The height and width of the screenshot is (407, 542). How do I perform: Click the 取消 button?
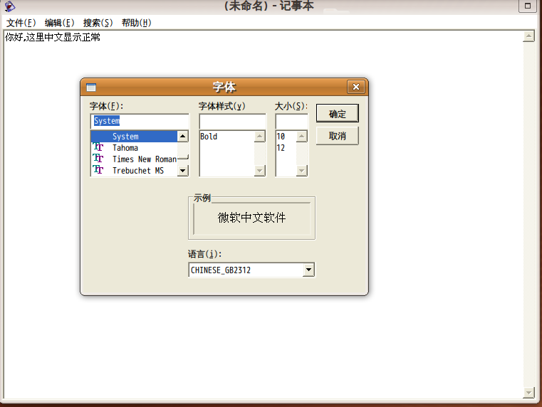[338, 136]
